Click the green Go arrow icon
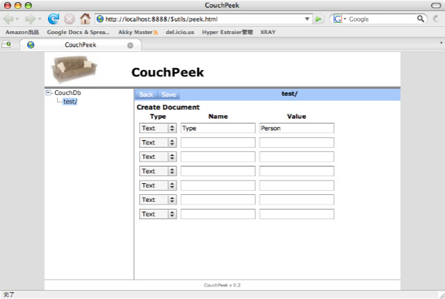Viewport: 445px width, 299px height. (x=318, y=19)
